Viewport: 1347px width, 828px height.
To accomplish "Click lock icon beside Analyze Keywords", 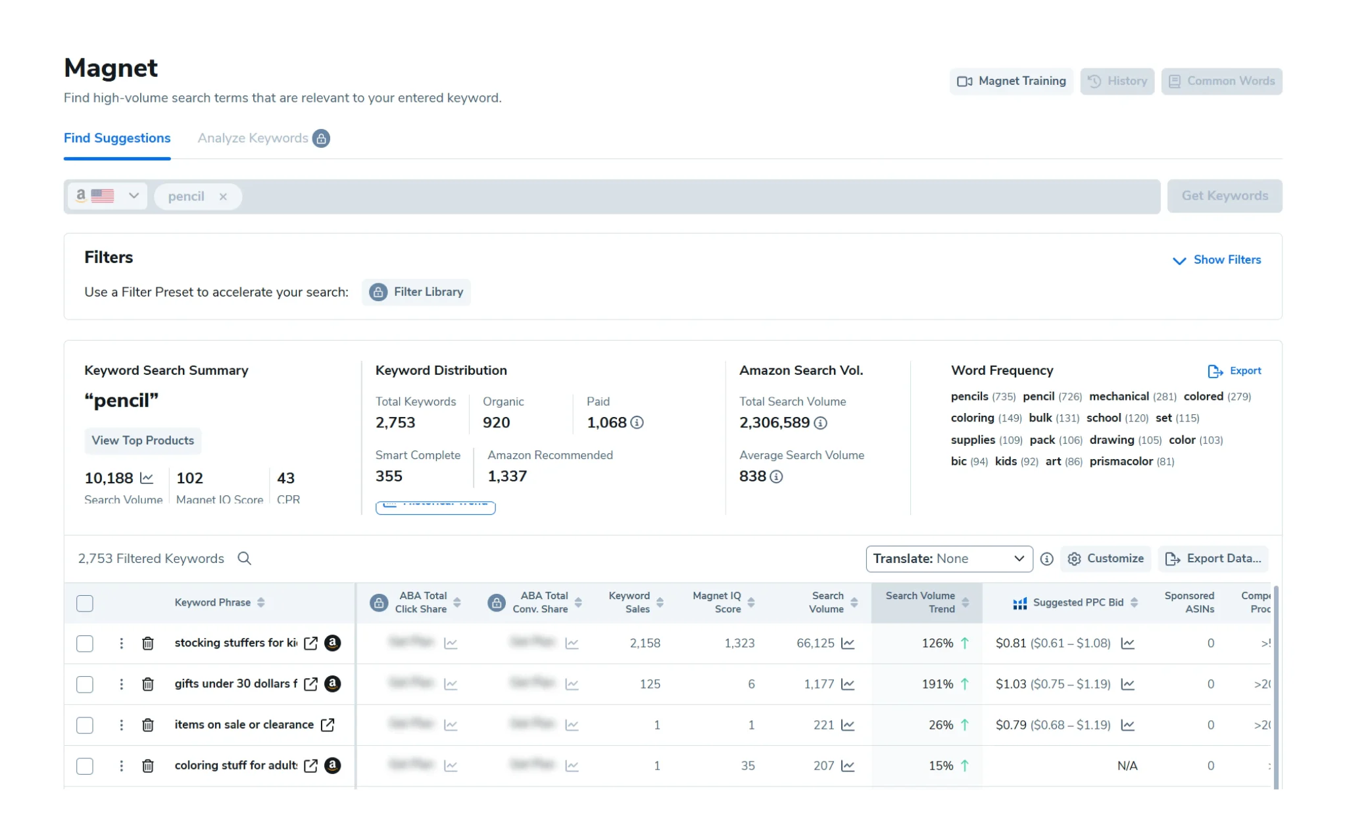I will point(321,138).
